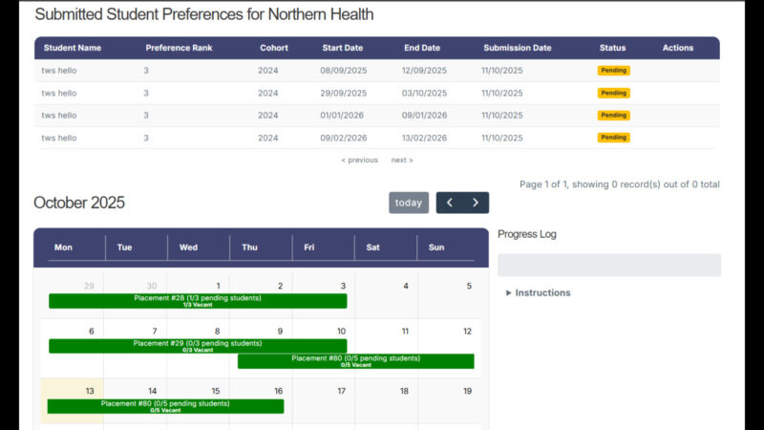
Task: Go to the previous calendar month with left chevron
Action: tap(450, 203)
